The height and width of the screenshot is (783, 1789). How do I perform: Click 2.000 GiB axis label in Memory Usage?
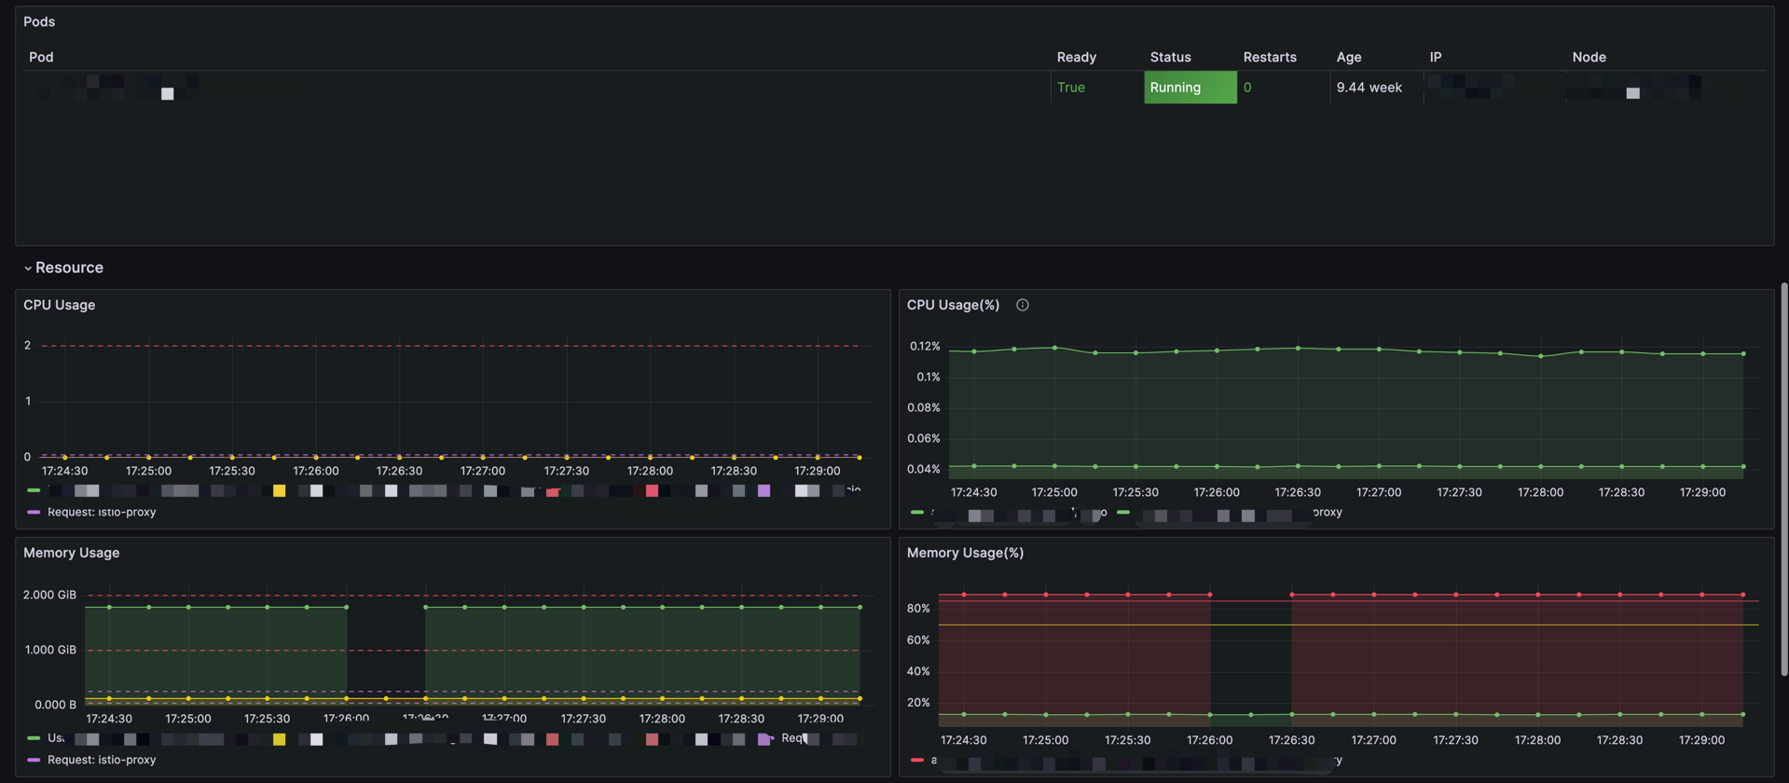[49, 595]
